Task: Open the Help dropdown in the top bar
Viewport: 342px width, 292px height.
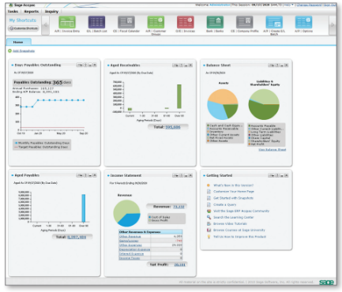Action: 289,5
